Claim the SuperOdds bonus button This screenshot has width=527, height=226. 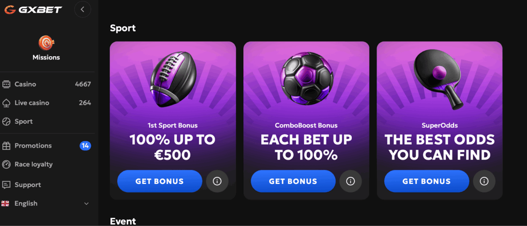[x=426, y=181]
